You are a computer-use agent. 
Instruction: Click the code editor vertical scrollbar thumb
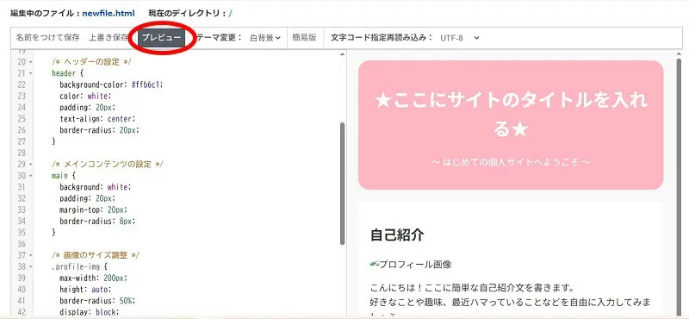click(342, 183)
